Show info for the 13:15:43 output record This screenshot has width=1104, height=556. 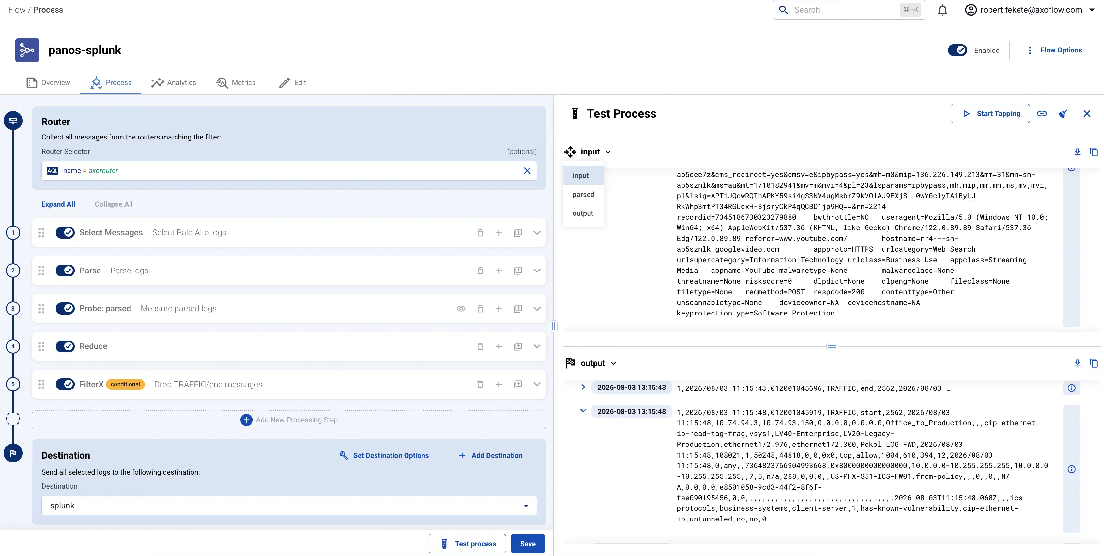tap(1071, 388)
